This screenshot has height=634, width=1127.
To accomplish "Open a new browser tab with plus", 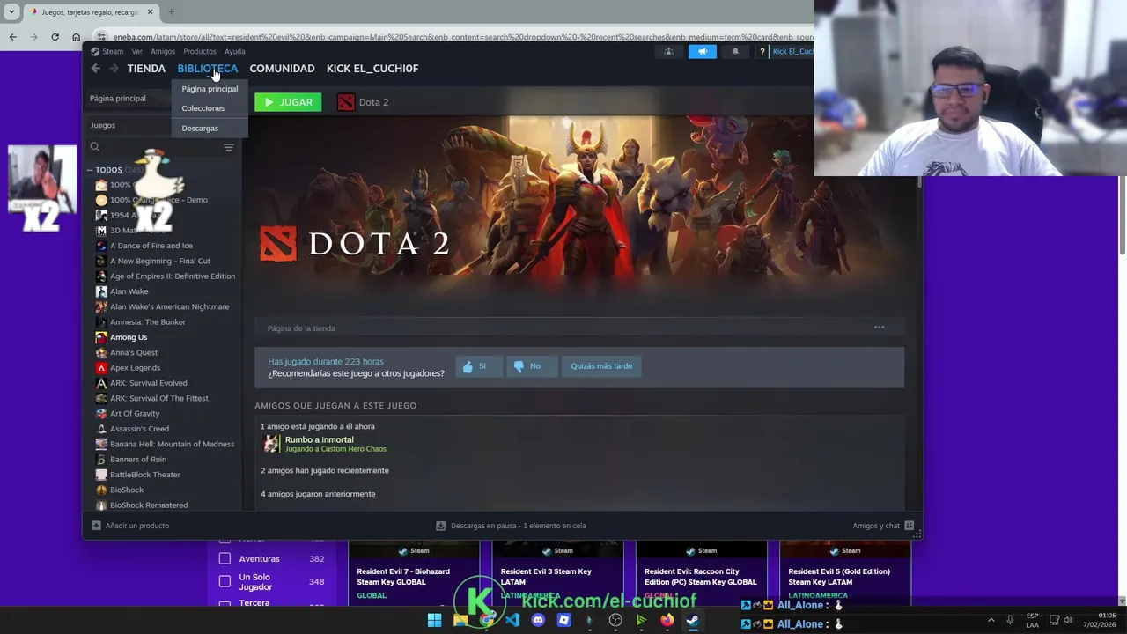I will 171,12.
